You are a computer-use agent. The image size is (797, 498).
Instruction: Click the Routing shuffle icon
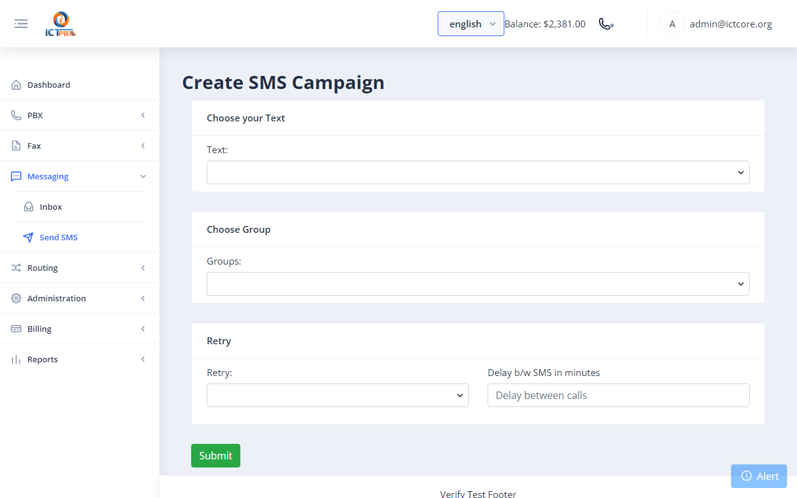click(x=16, y=268)
